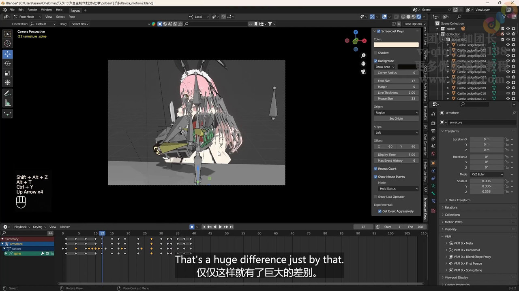Screen dimensions: 519x291
Task: Uncheck the Background checkbox
Action: point(375,61)
